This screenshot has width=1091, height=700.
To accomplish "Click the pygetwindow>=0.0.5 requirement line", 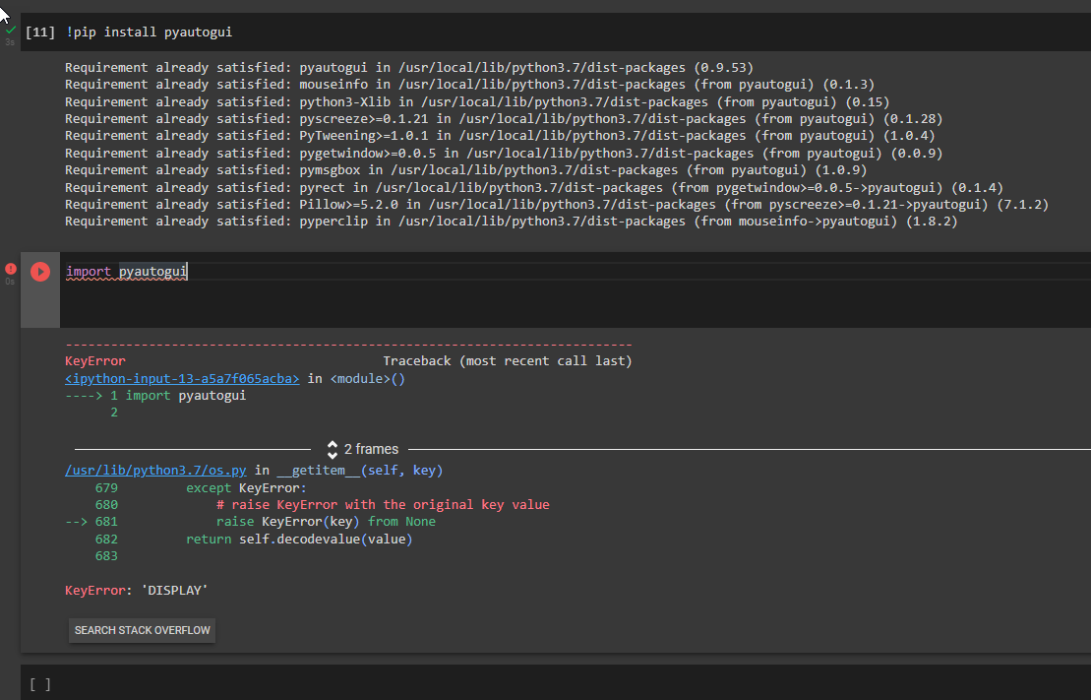I will (x=504, y=153).
